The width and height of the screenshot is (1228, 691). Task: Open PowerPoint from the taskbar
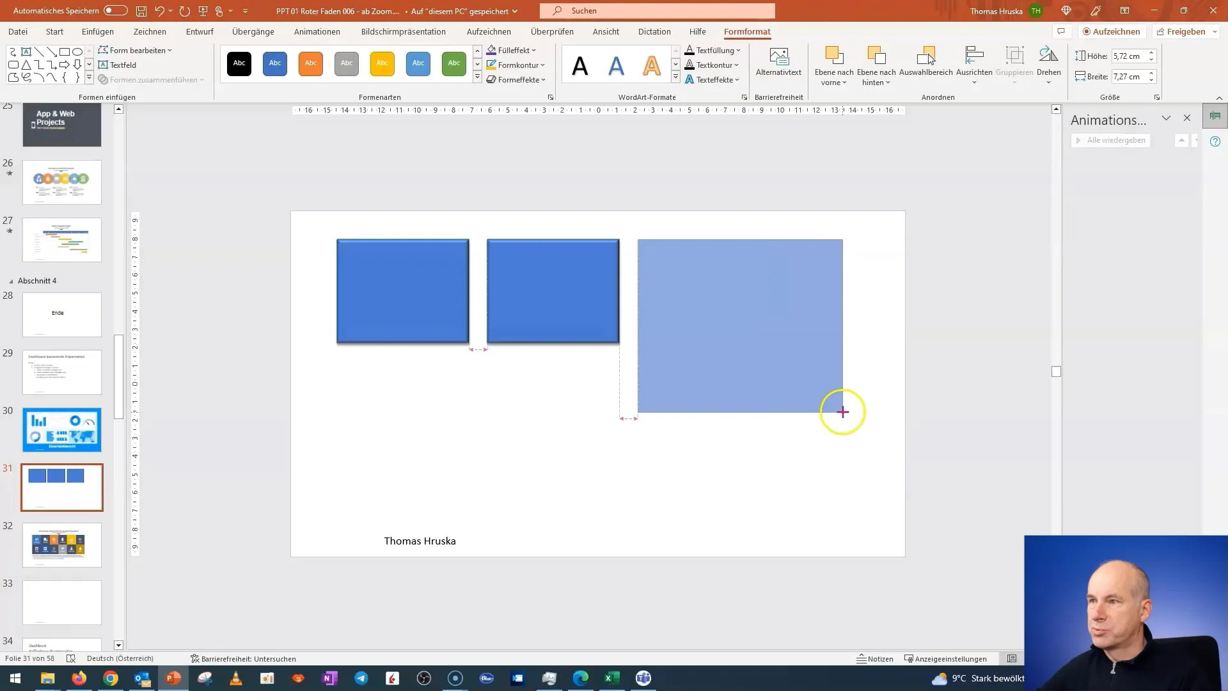[173, 678]
